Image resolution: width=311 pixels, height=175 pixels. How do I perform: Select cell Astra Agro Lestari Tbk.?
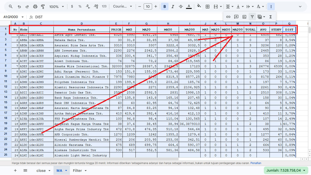82,35
